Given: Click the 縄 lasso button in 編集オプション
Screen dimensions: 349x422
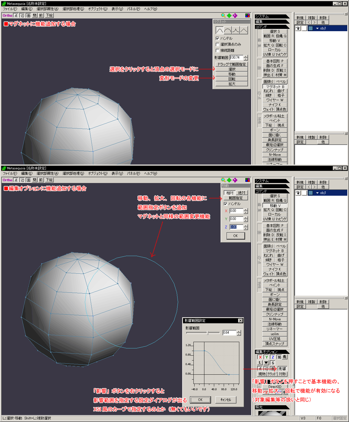Looking at the screenshot, I should pyautogui.click(x=285, y=357).
